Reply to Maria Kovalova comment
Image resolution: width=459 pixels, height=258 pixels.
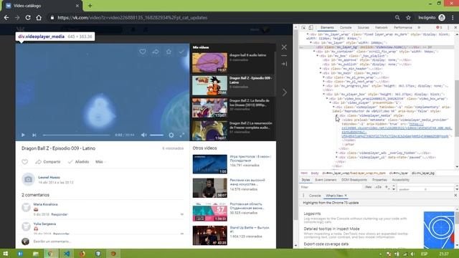[59, 214]
